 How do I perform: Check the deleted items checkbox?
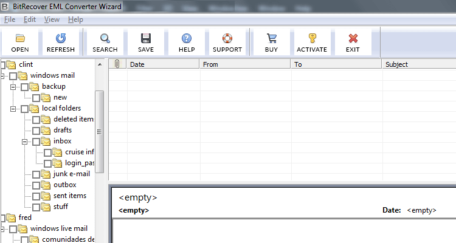tap(36, 120)
